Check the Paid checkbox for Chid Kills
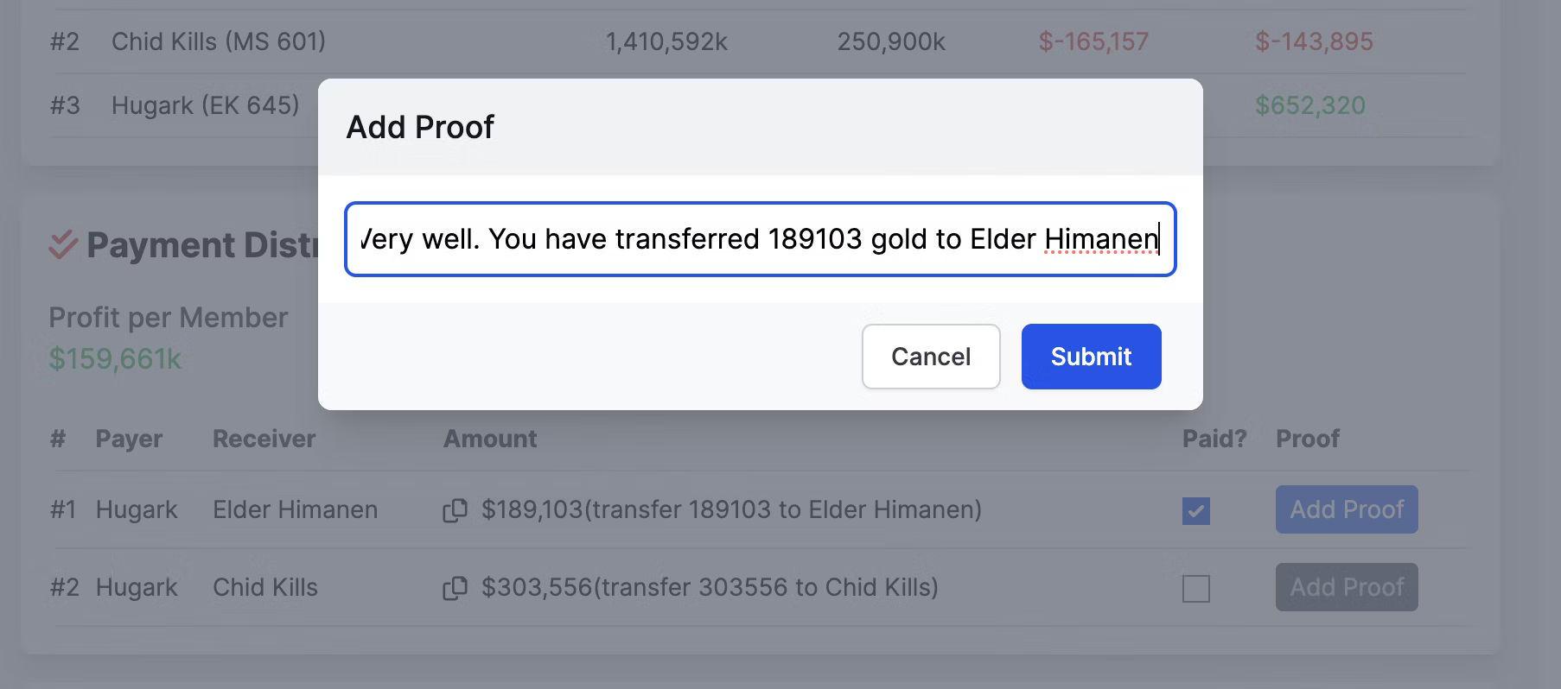1561x689 pixels. click(x=1196, y=588)
